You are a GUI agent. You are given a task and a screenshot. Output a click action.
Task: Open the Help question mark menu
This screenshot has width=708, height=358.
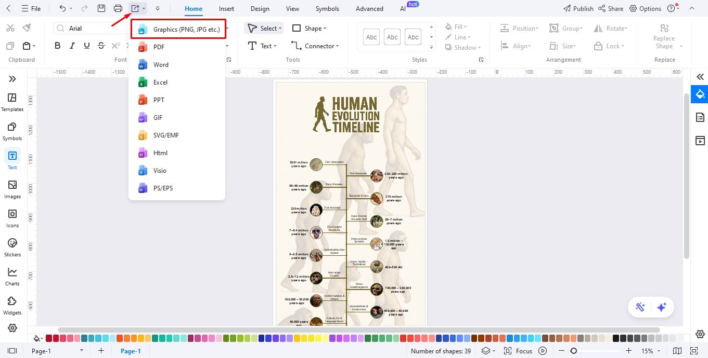pos(672,8)
